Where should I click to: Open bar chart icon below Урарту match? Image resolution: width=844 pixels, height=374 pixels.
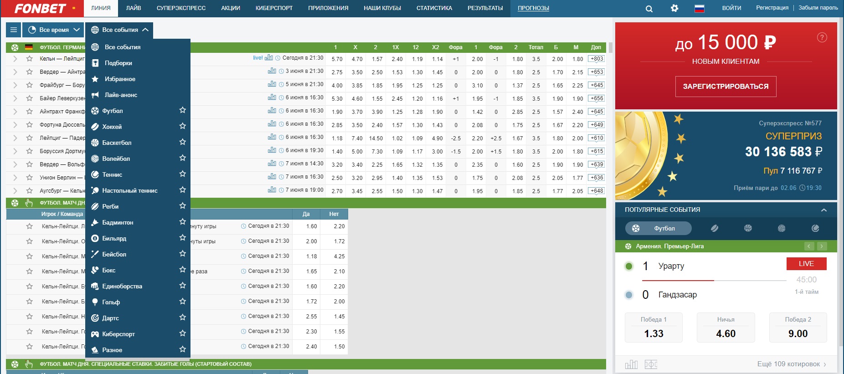pos(631,364)
